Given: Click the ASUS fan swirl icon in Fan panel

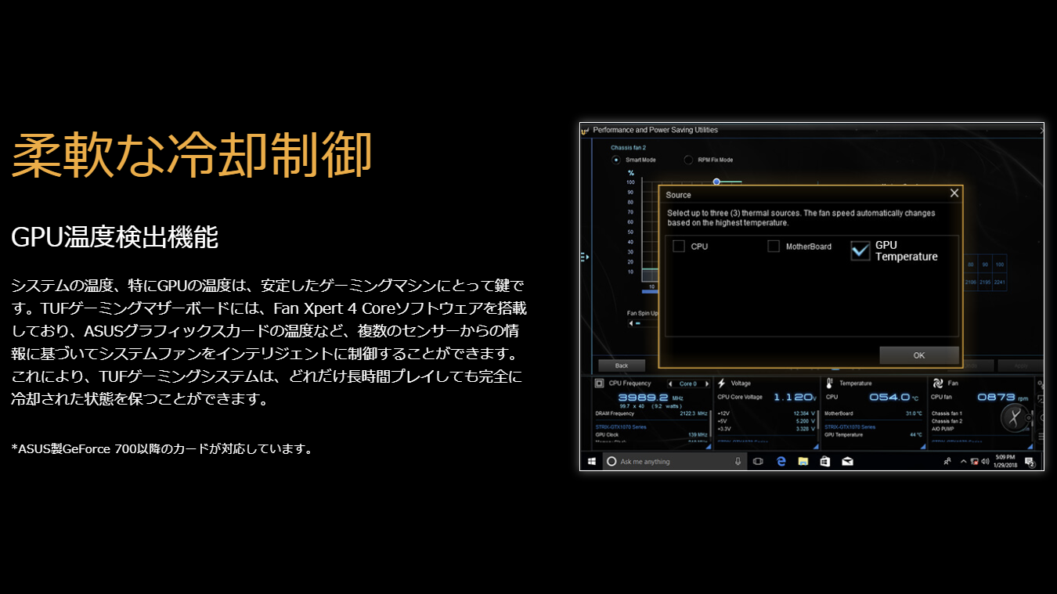Looking at the screenshot, I should tap(939, 383).
